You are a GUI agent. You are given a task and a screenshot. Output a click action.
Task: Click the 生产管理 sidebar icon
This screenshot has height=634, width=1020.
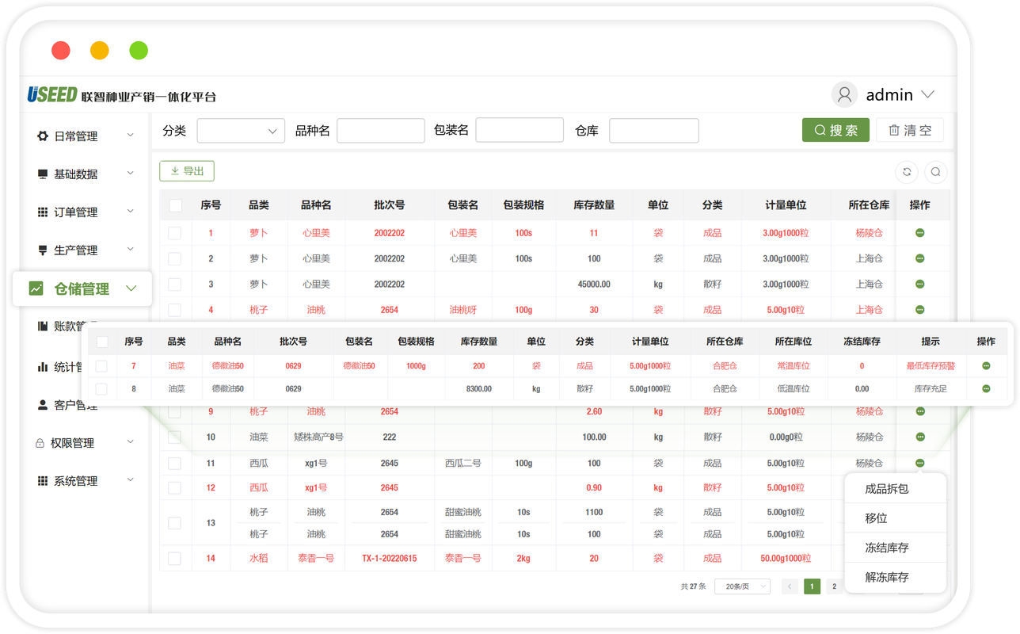[43, 250]
